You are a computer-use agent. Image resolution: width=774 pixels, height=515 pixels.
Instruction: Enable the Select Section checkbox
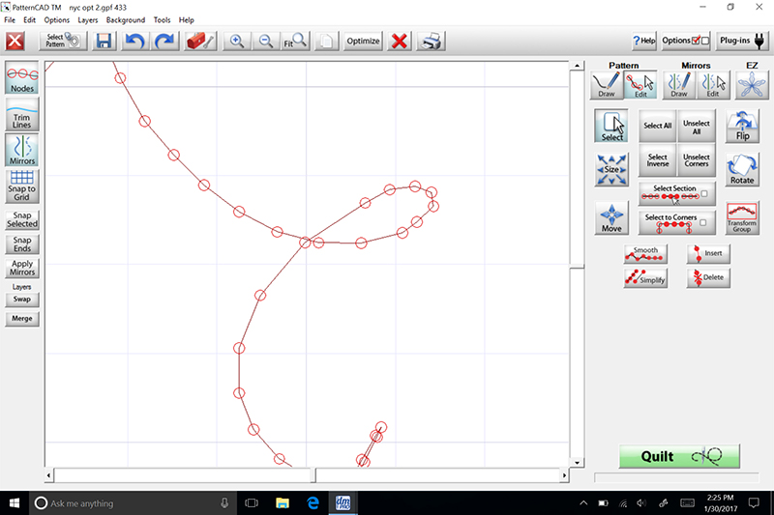pos(704,195)
